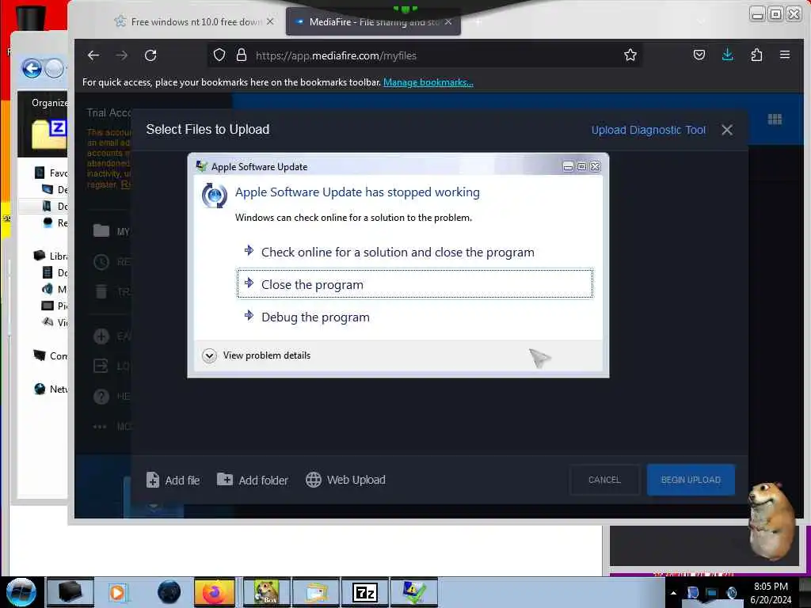This screenshot has height=608, width=811.
Task: Click the Firefox forward arrow button
Action: coord(121,55)
